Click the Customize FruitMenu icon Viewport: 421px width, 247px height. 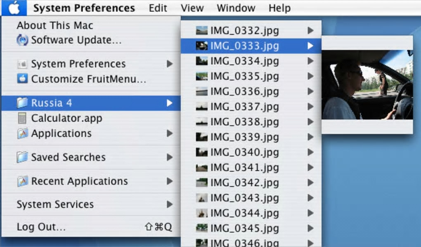(22, 79)
